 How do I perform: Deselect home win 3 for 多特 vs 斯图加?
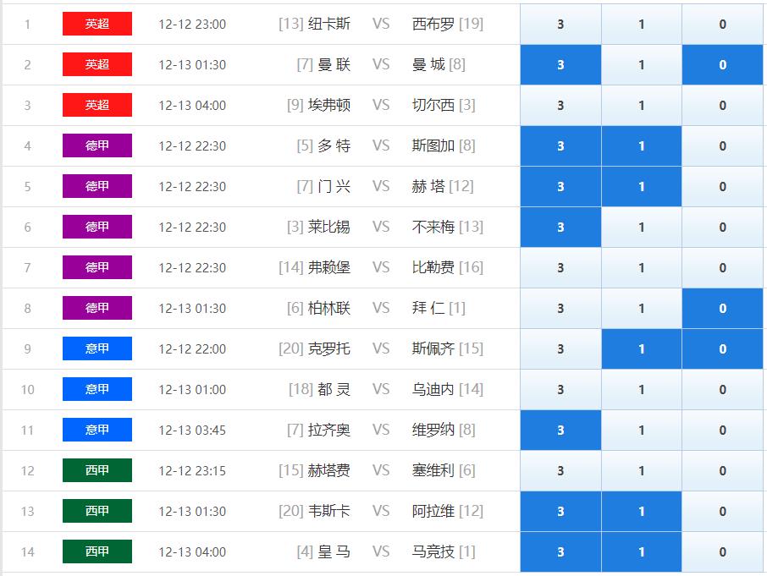[x=560, y=145]
